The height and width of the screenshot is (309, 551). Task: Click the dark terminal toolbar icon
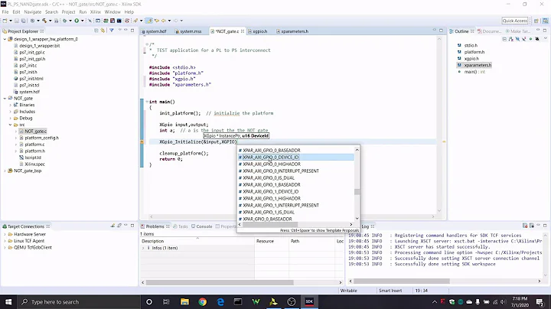point(119,21)
